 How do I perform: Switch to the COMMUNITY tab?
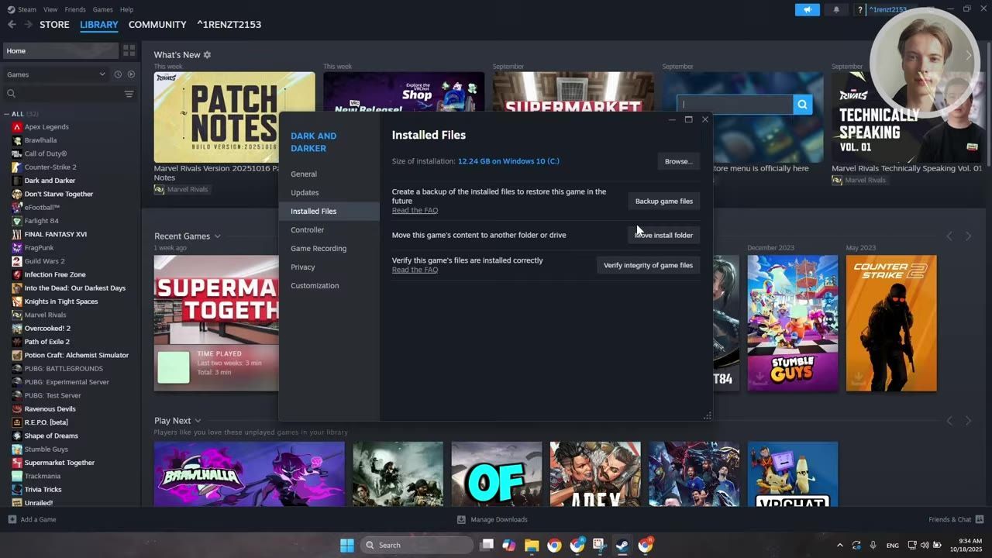(x=157, y=25)
